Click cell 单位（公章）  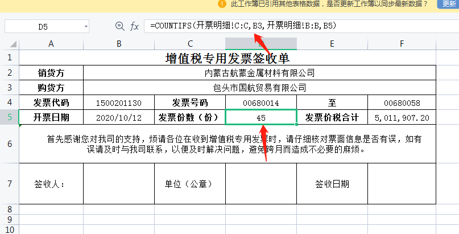coord(190,184)
